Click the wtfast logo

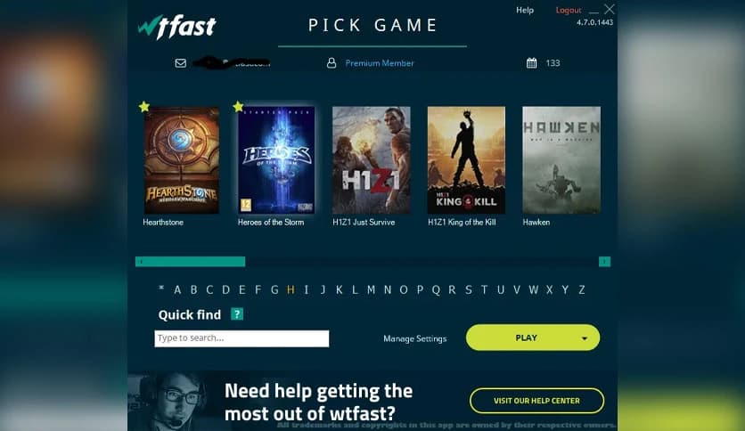pyautogui.click(x=176, y=27)
